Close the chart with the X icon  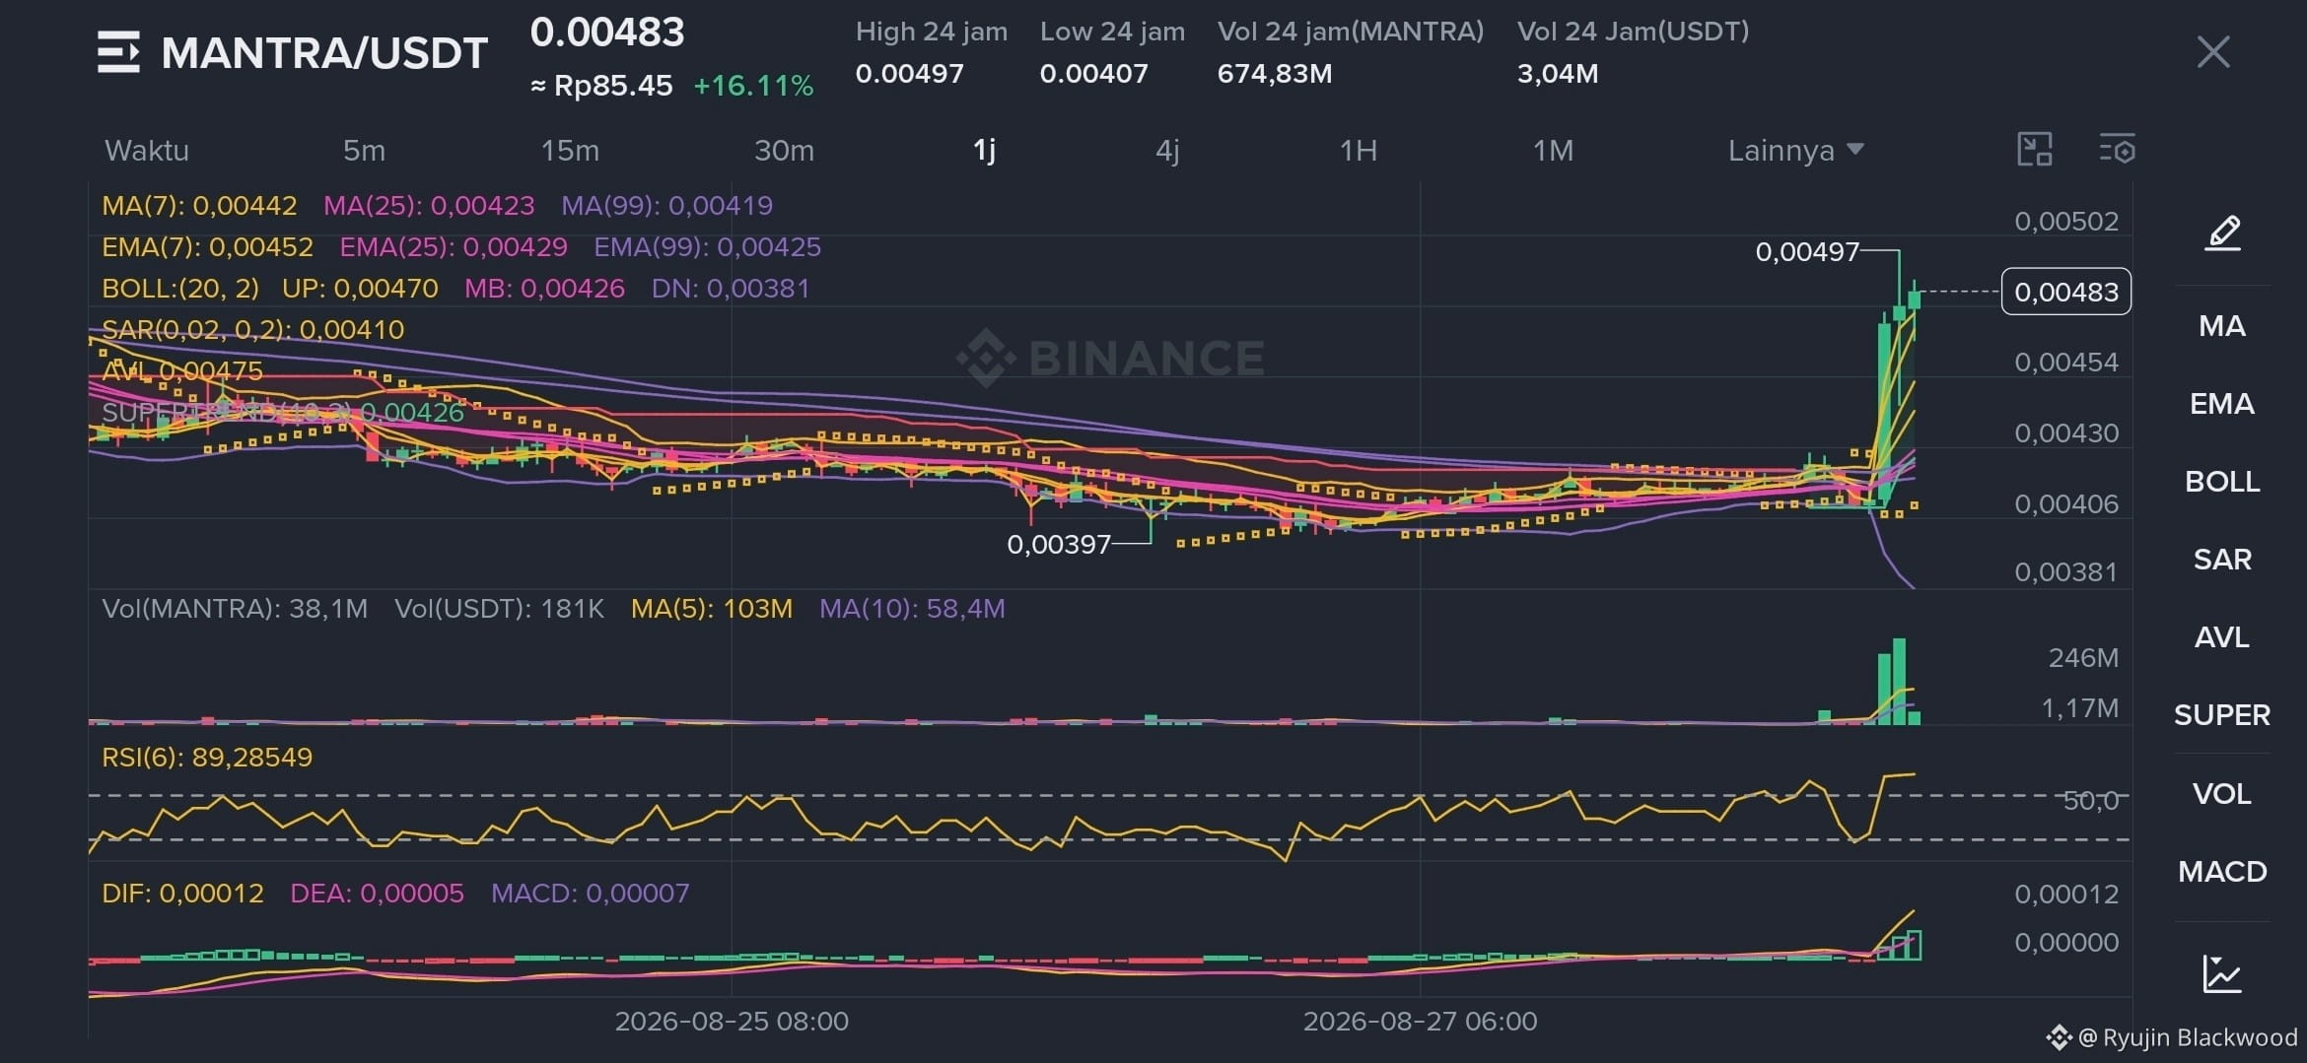point(2213,52)
